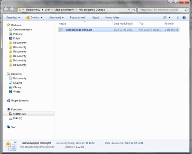Click the Outlook icon on Otwórz button
Viewport: 192px width, 154px height.
coord(28,18)
